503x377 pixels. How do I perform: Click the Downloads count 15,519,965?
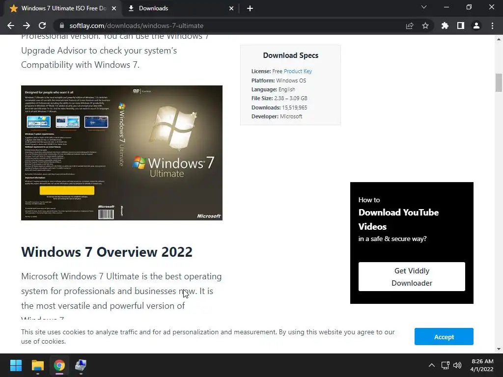[295, 108]
